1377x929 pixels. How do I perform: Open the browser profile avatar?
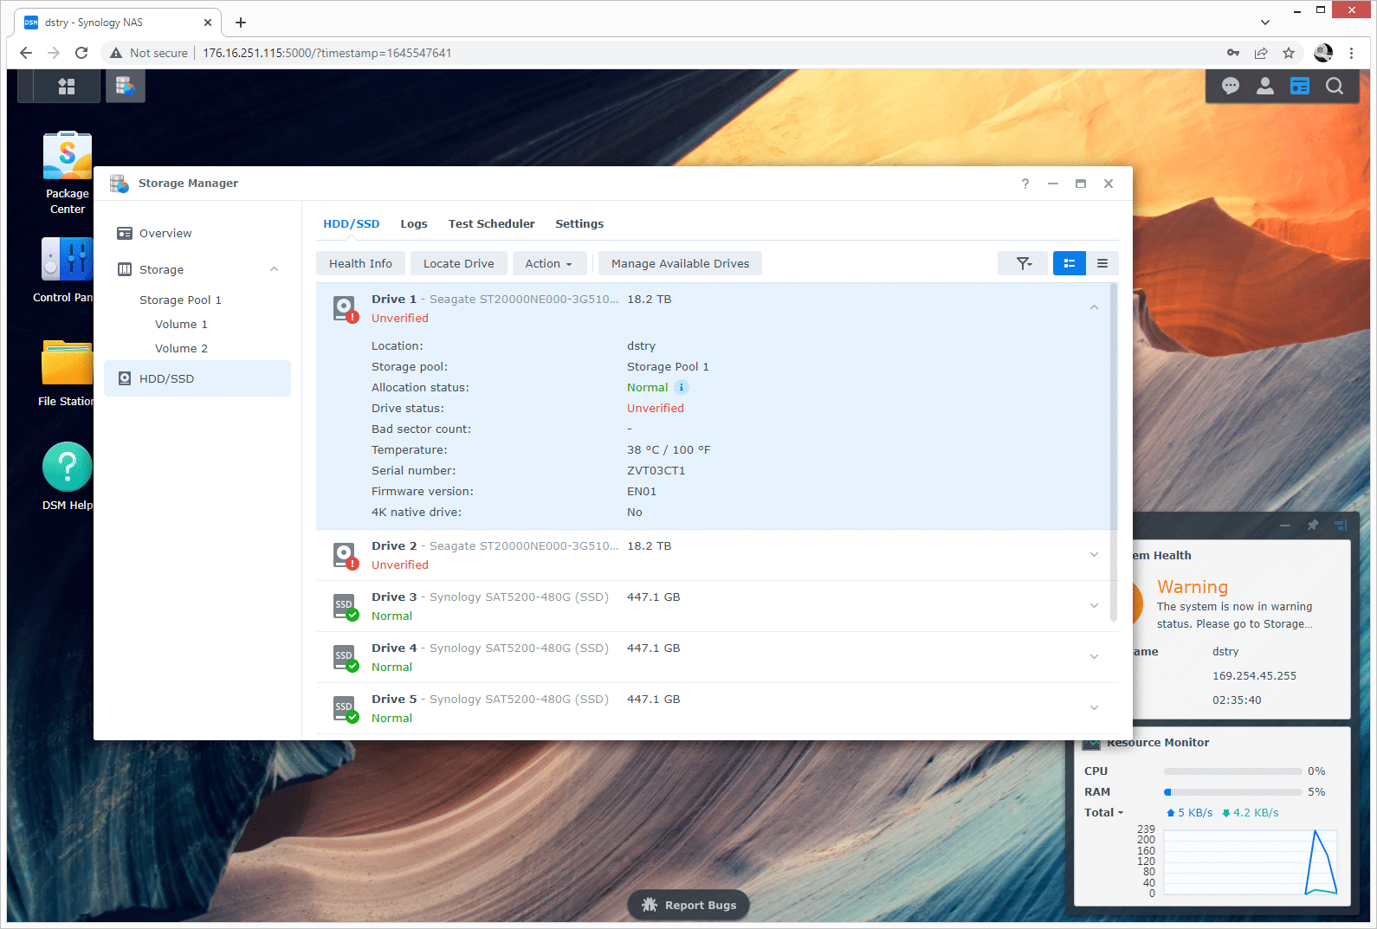(1322, 53)
